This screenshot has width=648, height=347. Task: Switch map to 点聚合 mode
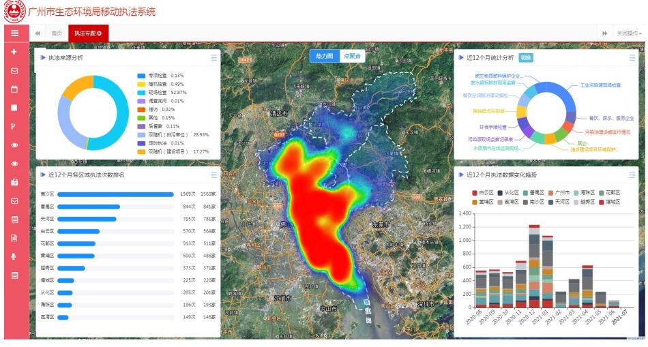coord(352,56)
